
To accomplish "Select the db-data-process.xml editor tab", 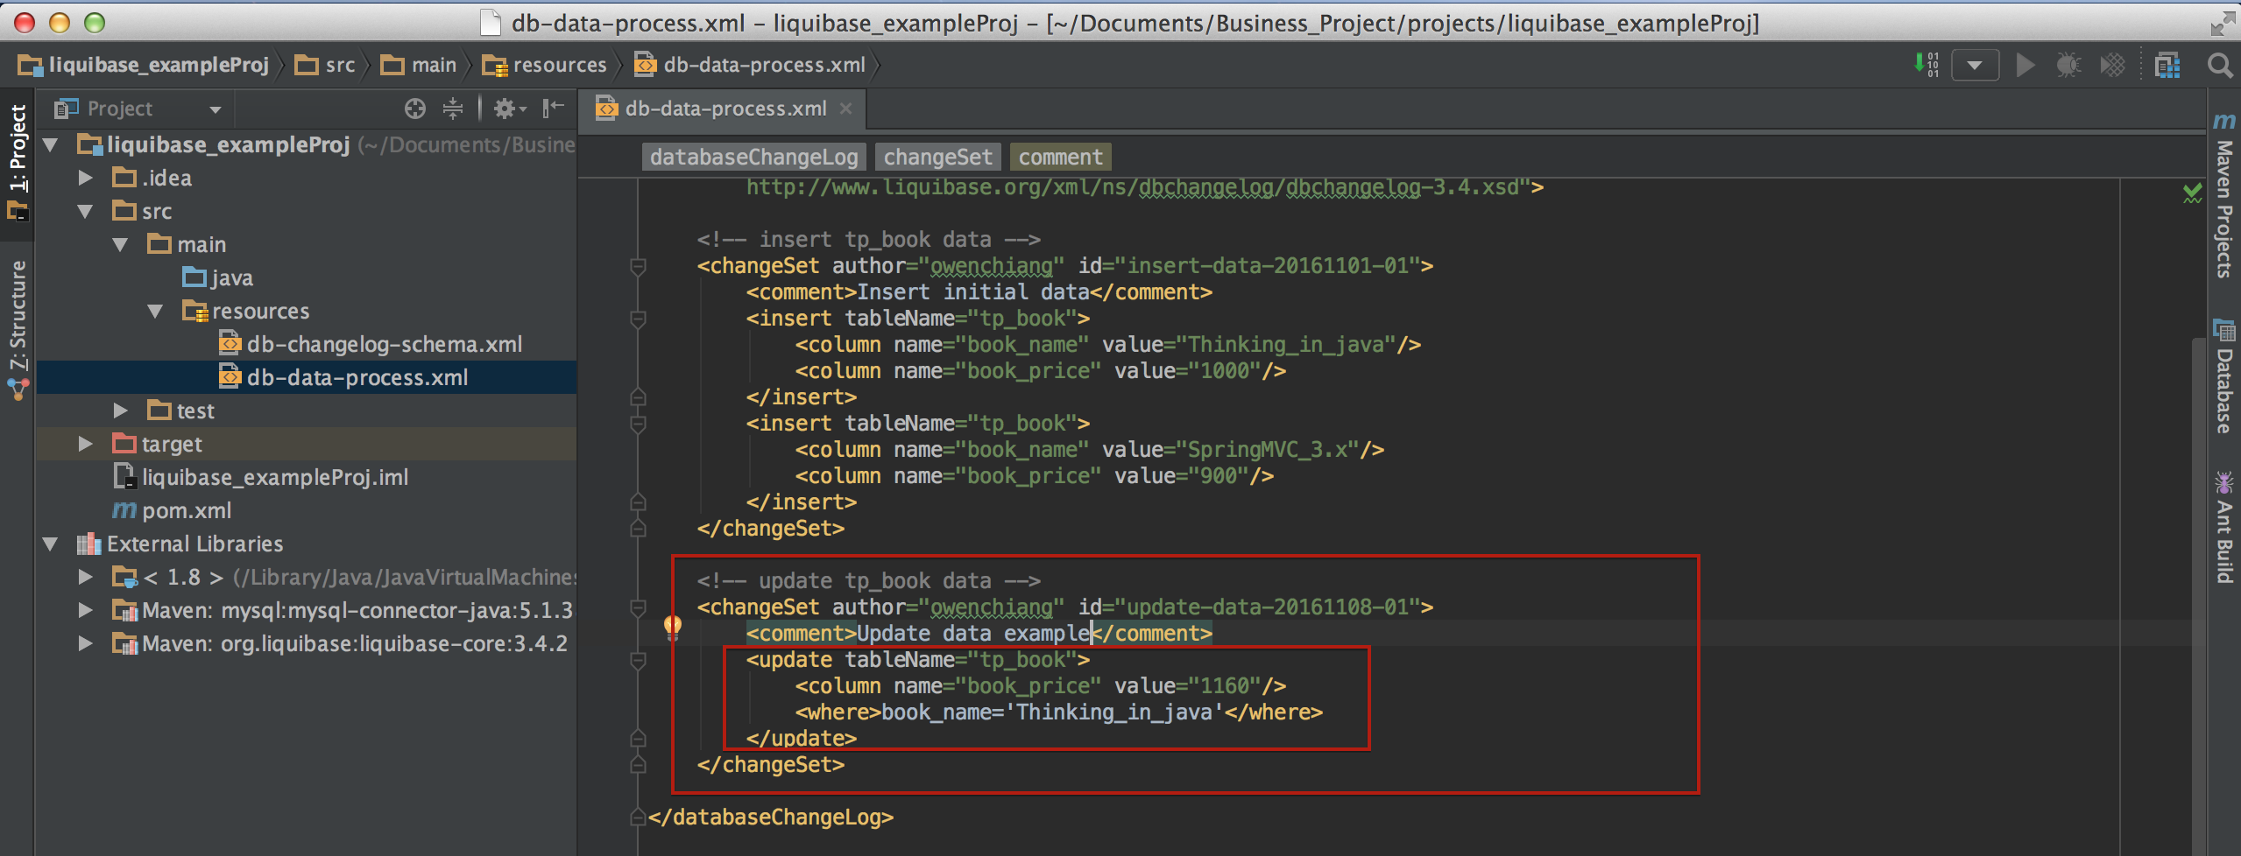I will (x=725, y=109).
